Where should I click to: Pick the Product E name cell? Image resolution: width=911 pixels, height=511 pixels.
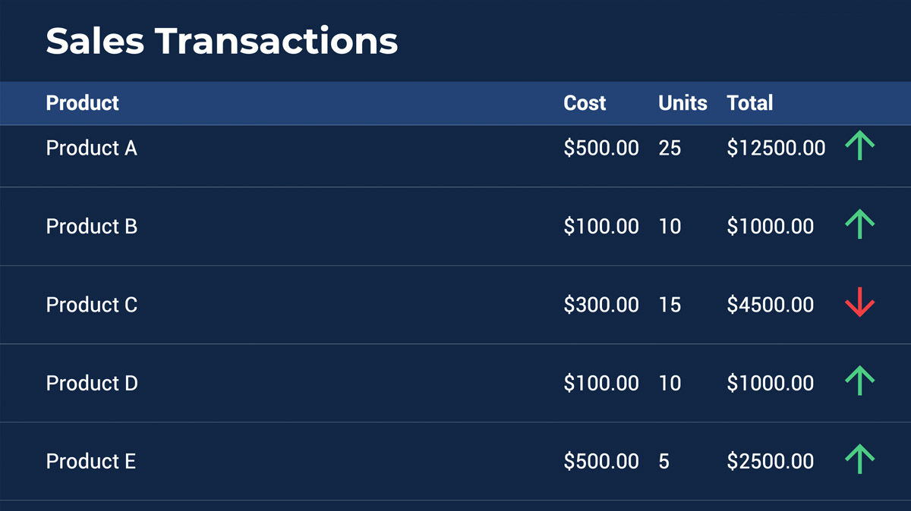(90, 461)
